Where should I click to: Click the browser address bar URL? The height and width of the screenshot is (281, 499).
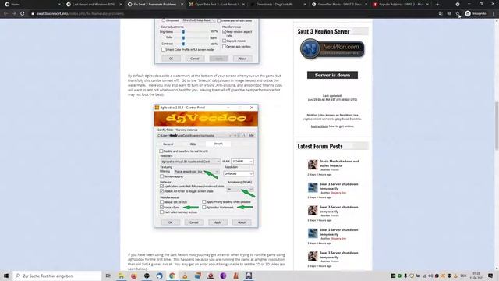[x=80, y=14]
